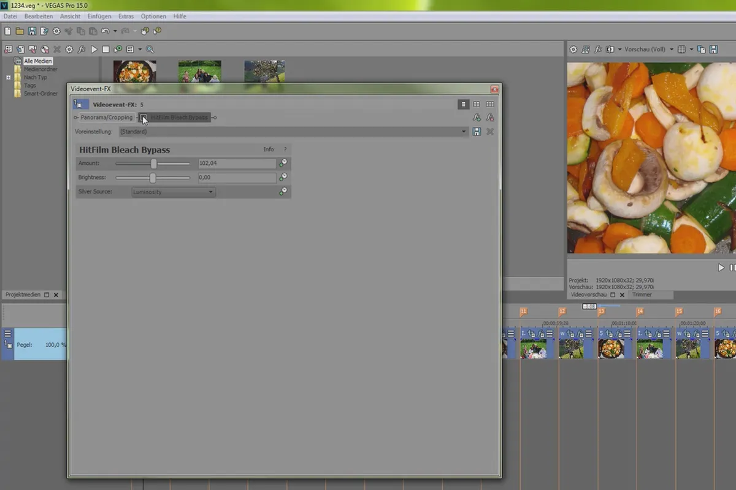Open the Bearbeiten menu
The height and width of the screenshot is (490, 736).
click(x=39, y=16)
